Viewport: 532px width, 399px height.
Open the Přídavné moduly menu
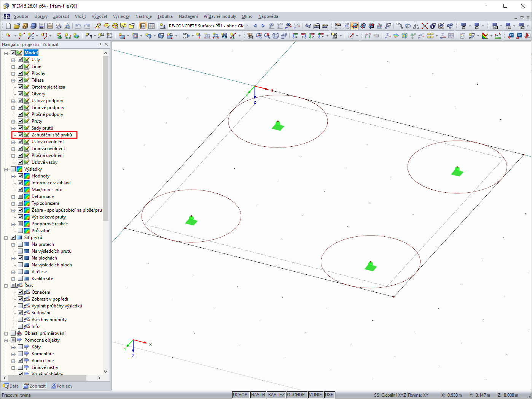(220, 16)
